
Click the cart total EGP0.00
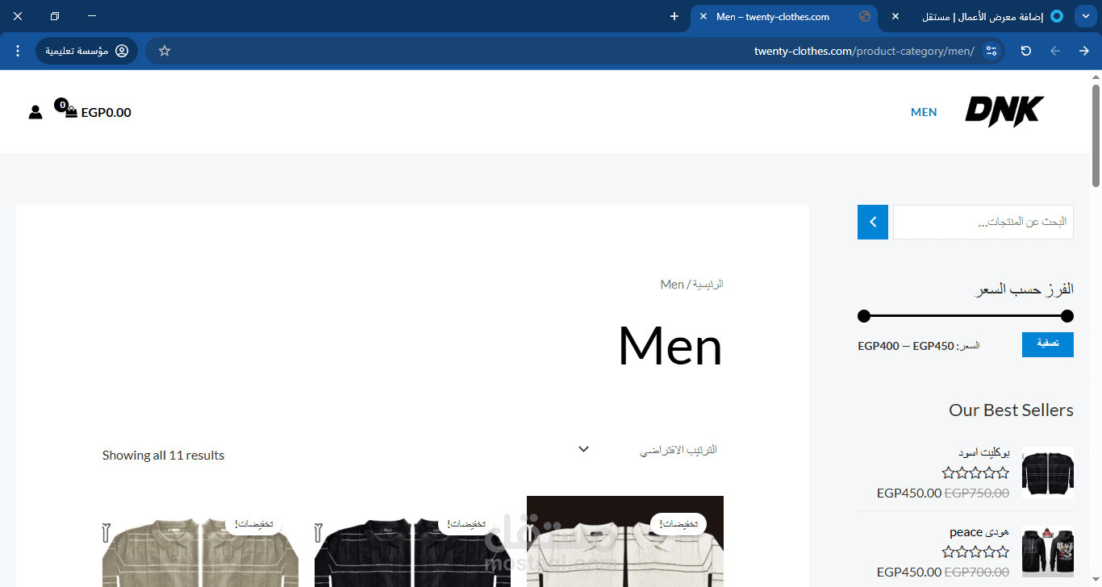[106, 112]
